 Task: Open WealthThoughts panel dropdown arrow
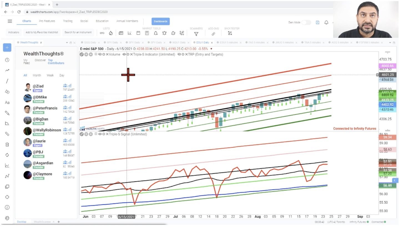click(x=67, y=43)
